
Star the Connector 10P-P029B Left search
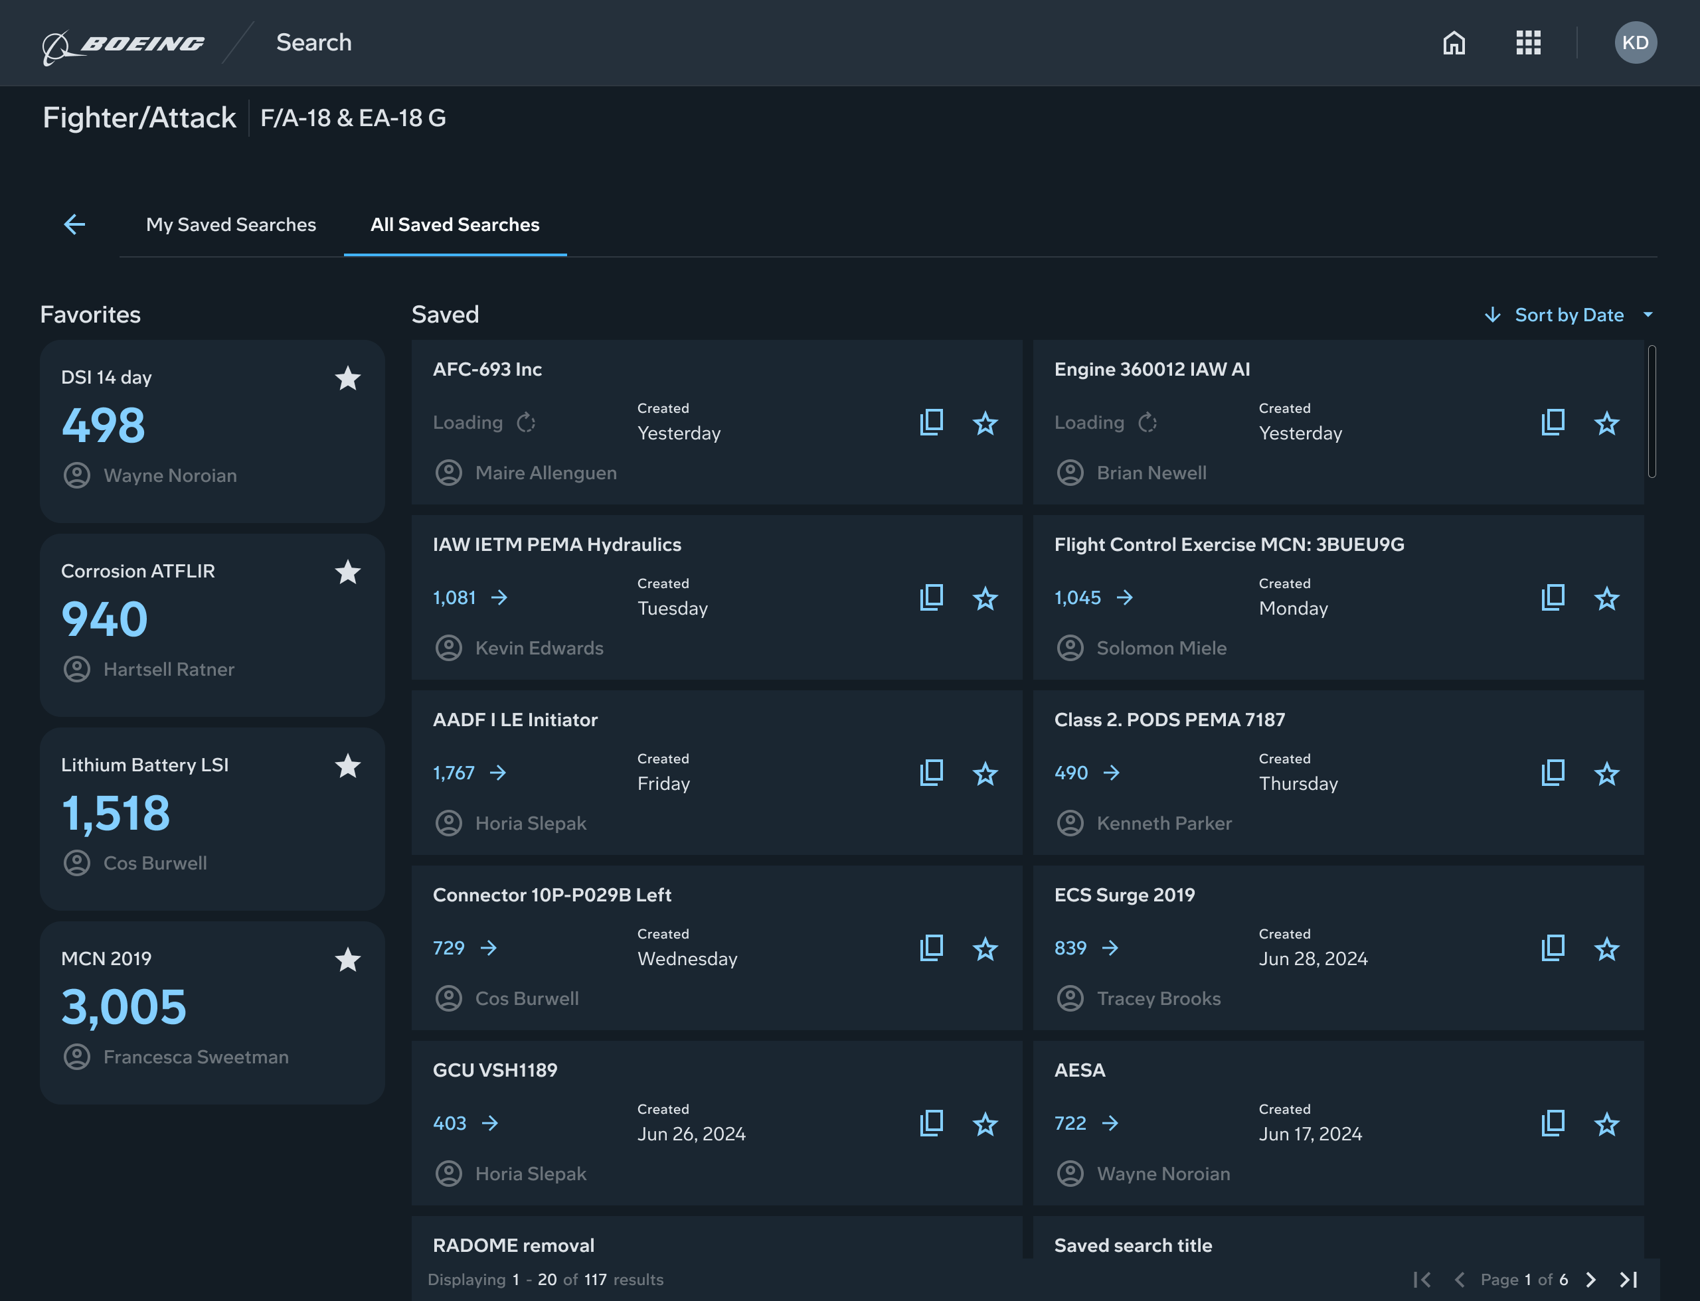(985, 948)
